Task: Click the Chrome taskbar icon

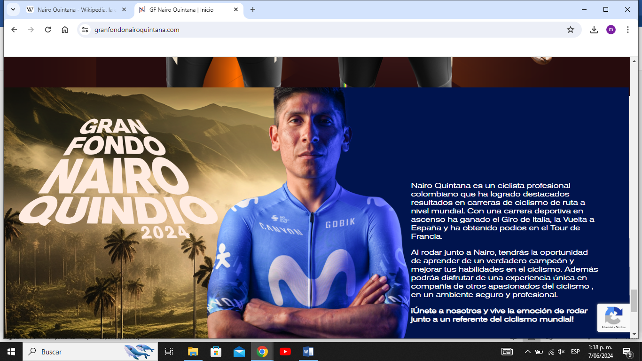Action: (262, 352)
